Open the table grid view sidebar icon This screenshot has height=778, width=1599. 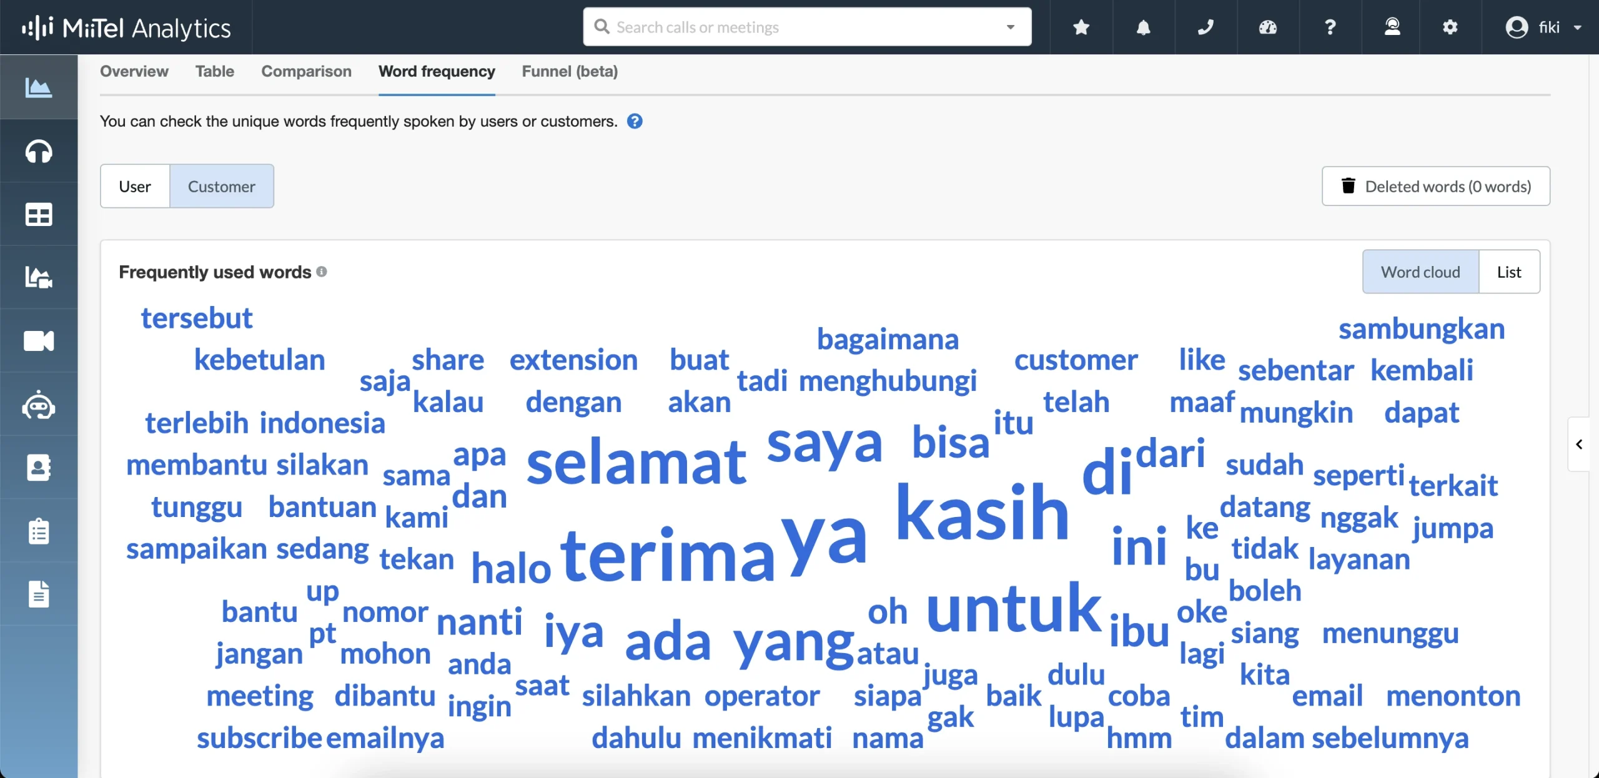coord(38,214)
